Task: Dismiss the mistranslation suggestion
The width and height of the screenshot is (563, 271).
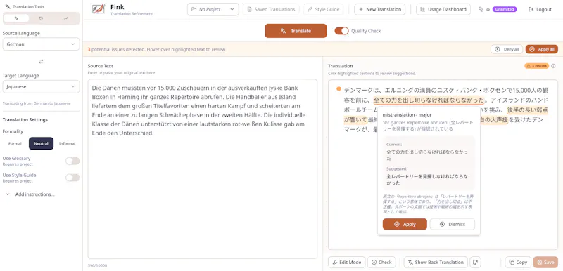Action: point(453,224)
